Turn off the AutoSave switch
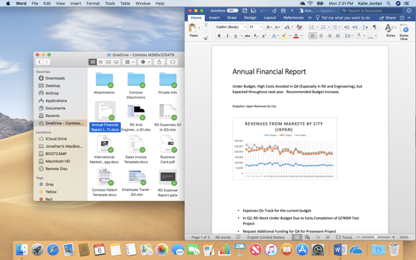The width and height of the screenshot is (416, 260). coord(232,10)
